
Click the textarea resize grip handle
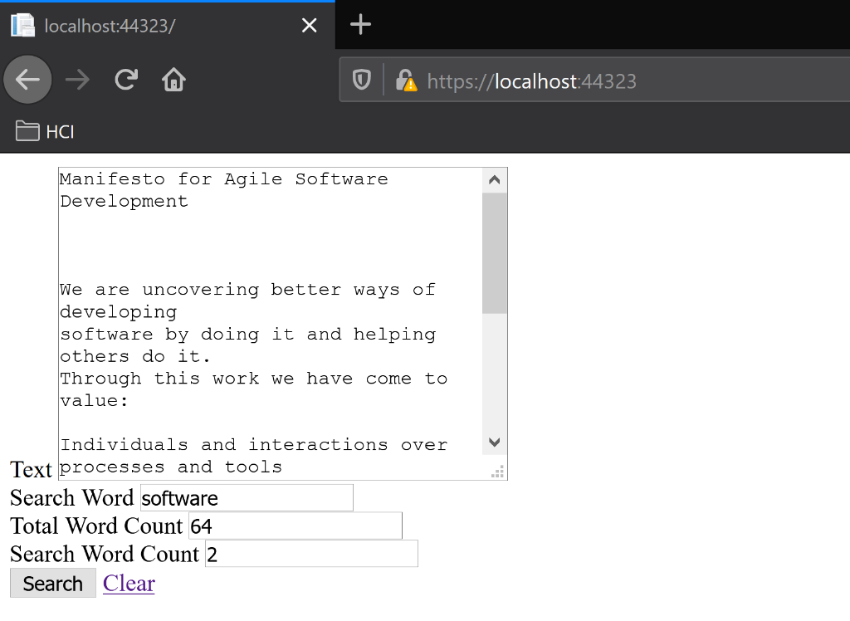[498, 472]
